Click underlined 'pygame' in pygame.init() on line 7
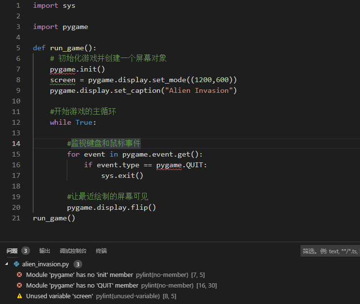360x304 pixels. pyautogui.click(x=63, y=70)
